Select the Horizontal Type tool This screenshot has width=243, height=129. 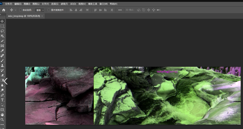[2, 100]
